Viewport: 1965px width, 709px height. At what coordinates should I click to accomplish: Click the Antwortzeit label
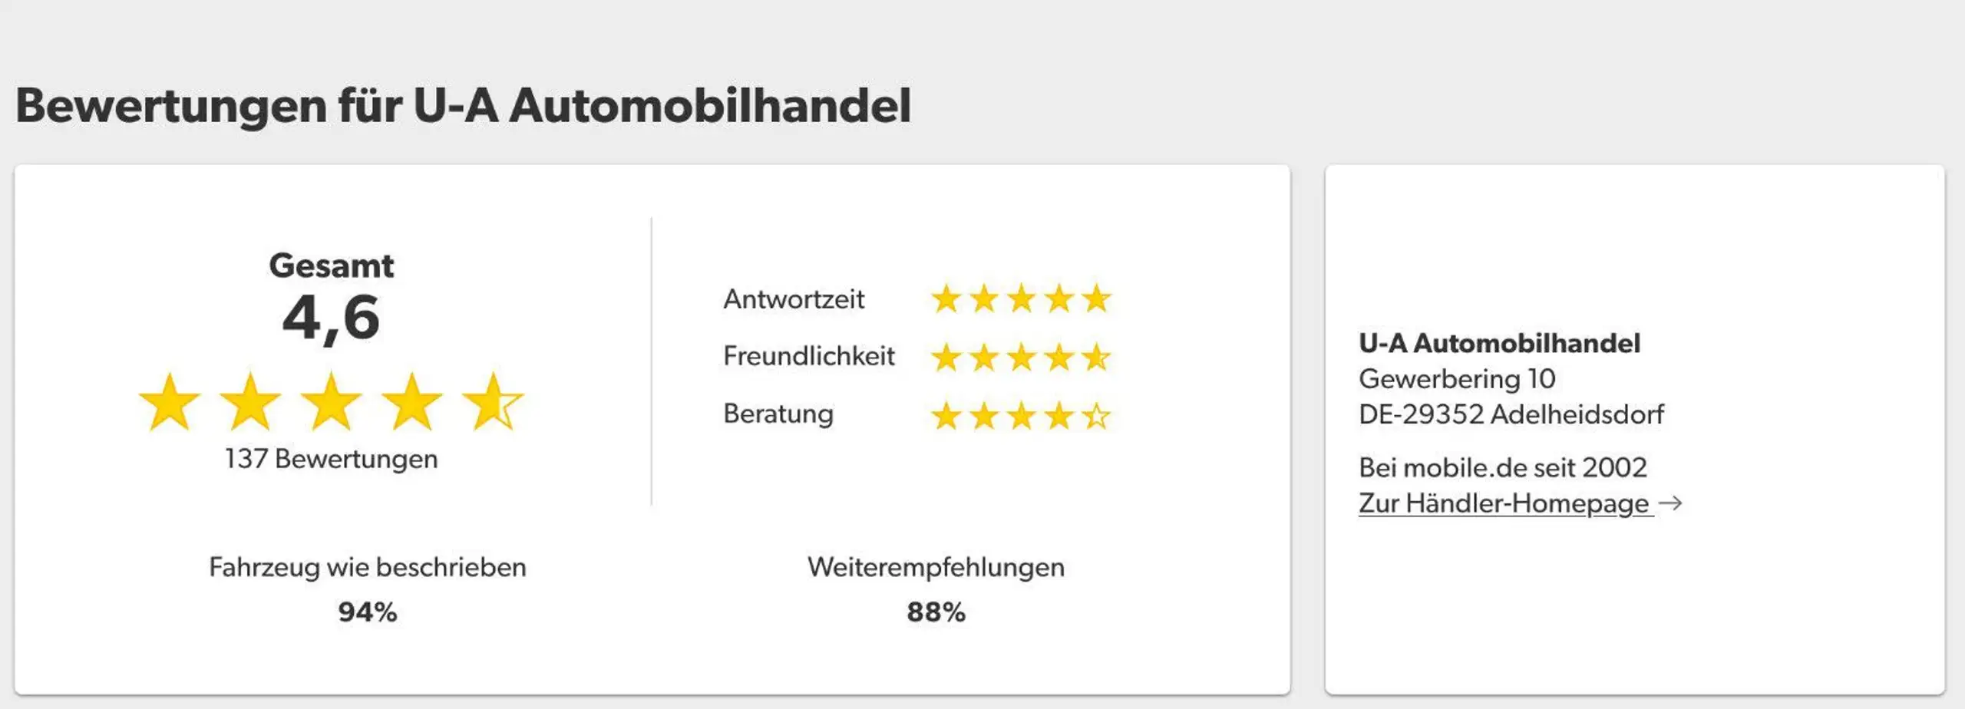pyautogui.click(x=794, y=298)
